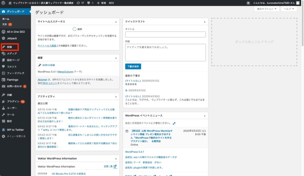Click the Pages icon in sidebar
This screenshot has height=176, width=304.
[3, 60]
